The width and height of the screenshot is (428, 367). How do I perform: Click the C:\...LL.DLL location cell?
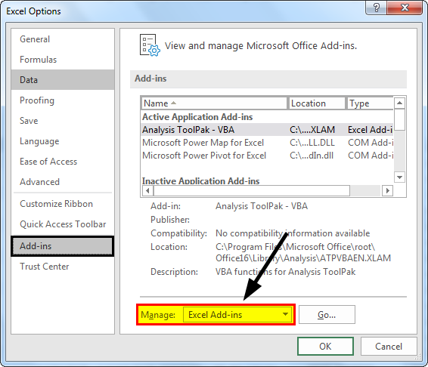click(x=312, y=143)
